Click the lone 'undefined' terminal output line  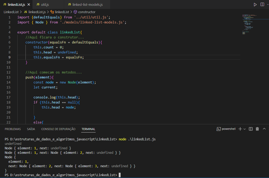pos(13,144)
